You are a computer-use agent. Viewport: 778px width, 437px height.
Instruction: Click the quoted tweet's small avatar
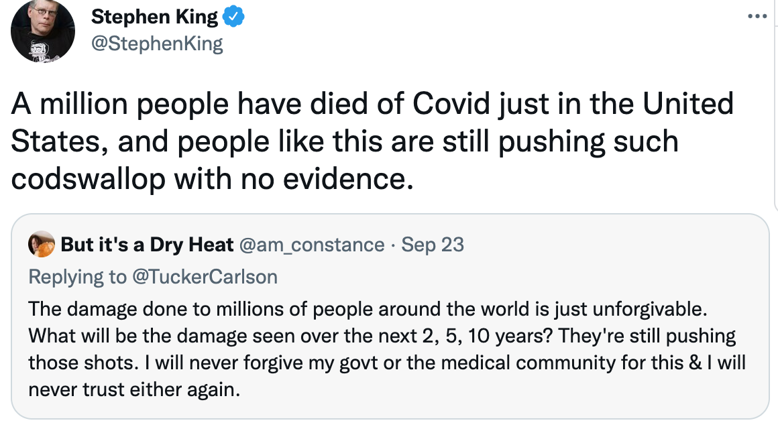41,244
